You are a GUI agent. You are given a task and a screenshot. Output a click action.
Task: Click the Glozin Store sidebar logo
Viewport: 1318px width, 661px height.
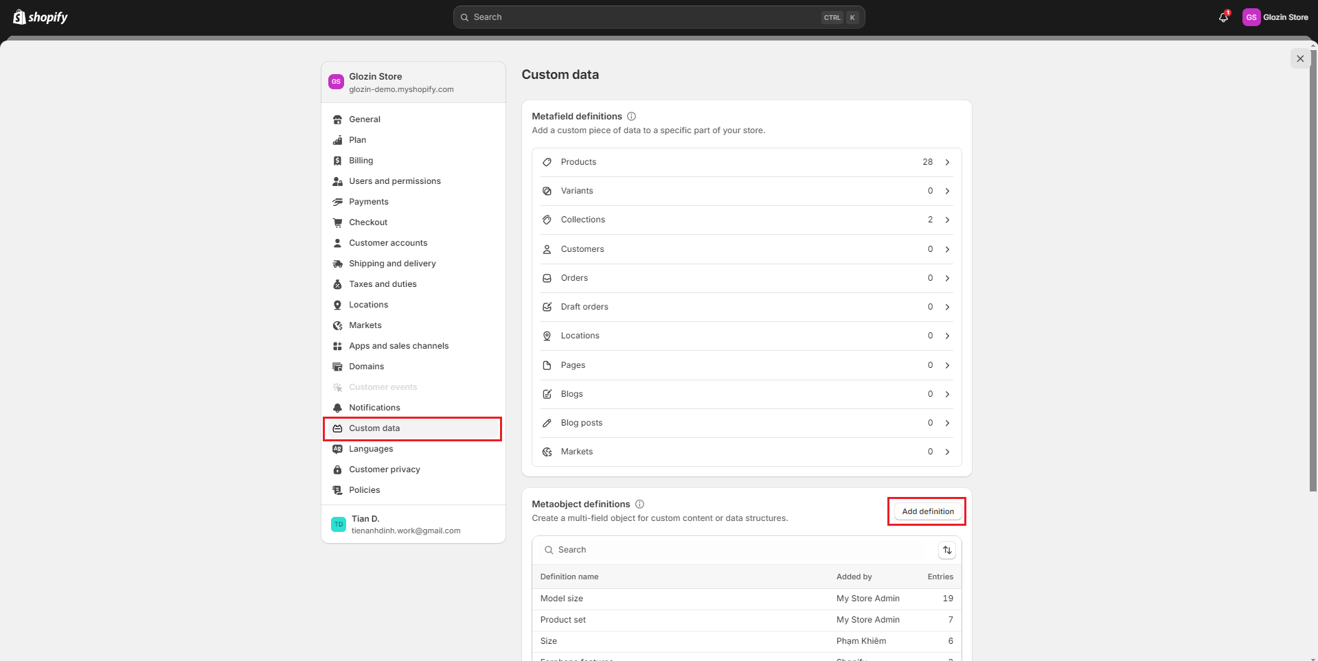[336, 82]
